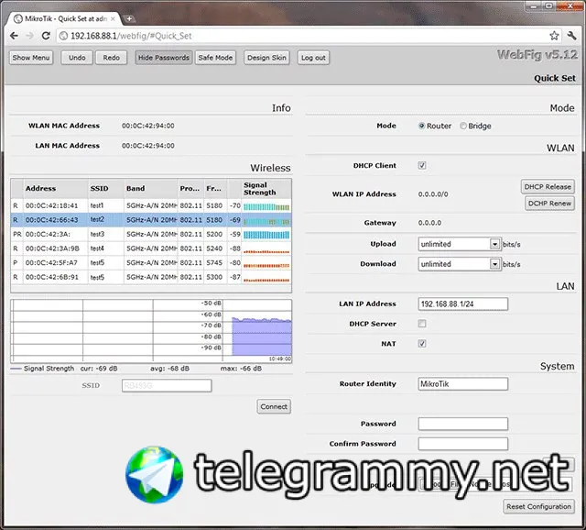Click Log out
The image size is (586, 530).
313,58
